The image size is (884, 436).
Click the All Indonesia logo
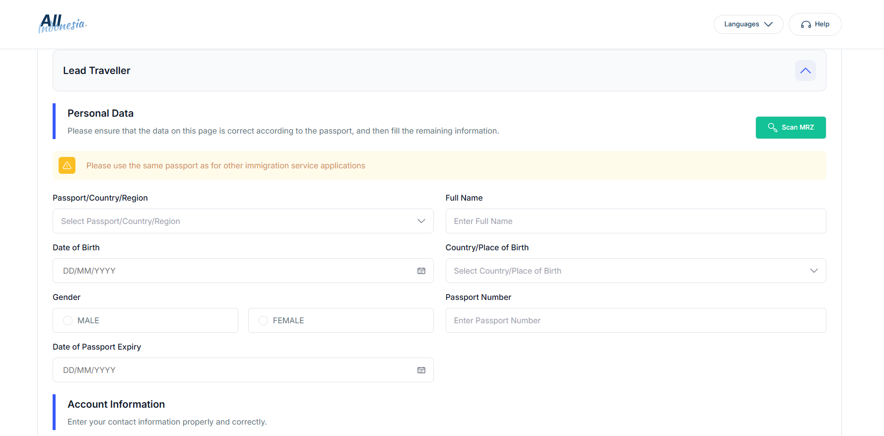(63, 24)
